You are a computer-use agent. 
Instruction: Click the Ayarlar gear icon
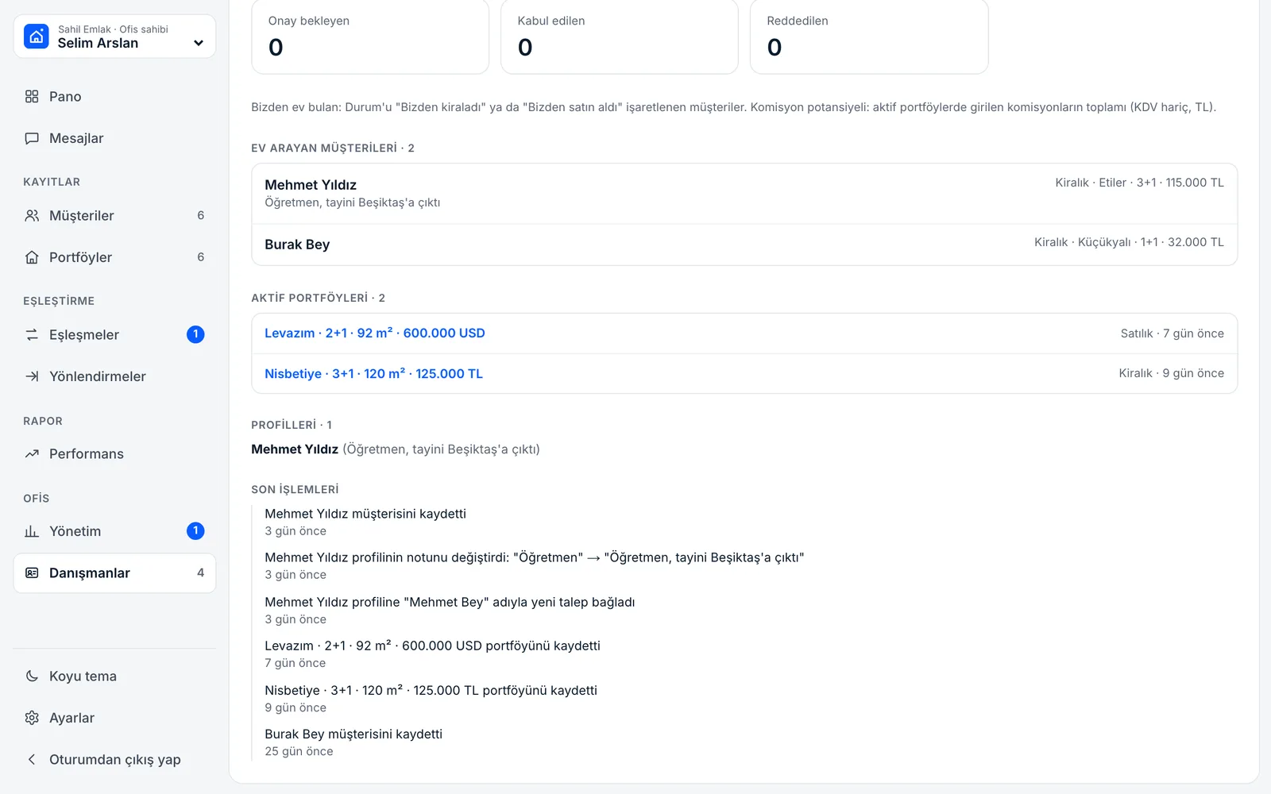pos(32,718)
